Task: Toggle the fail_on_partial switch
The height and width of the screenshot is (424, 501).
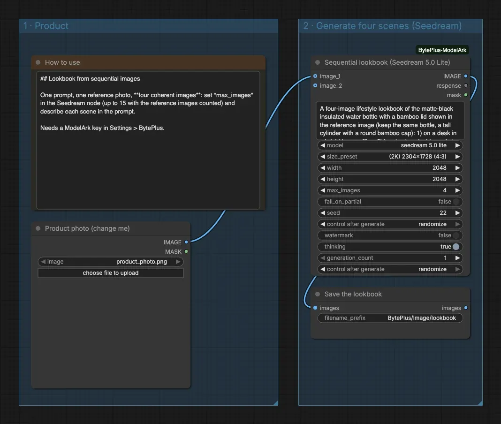Action: [456, 202]
